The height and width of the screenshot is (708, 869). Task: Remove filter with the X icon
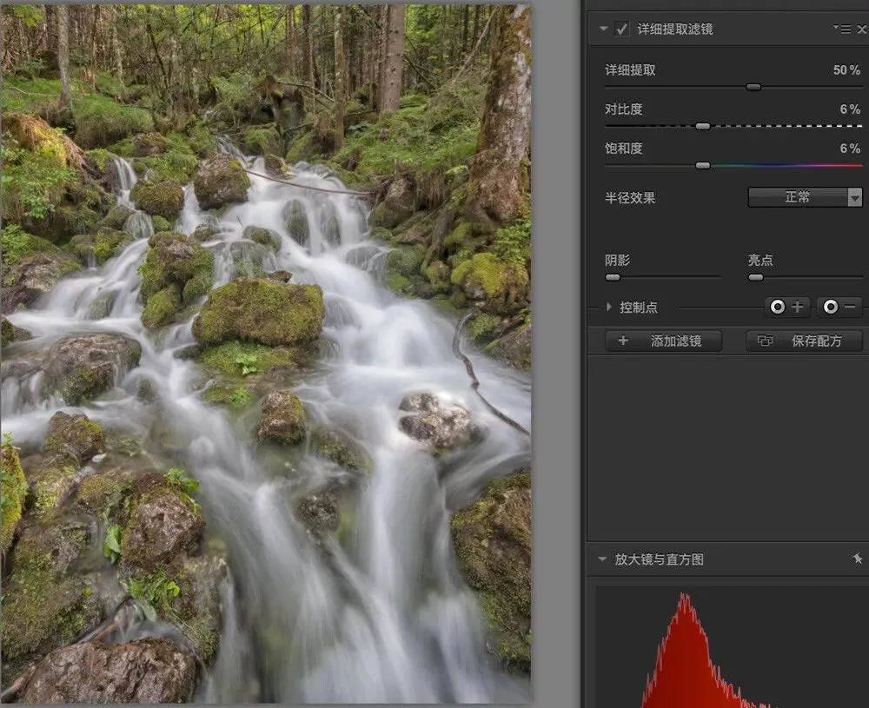862,29
